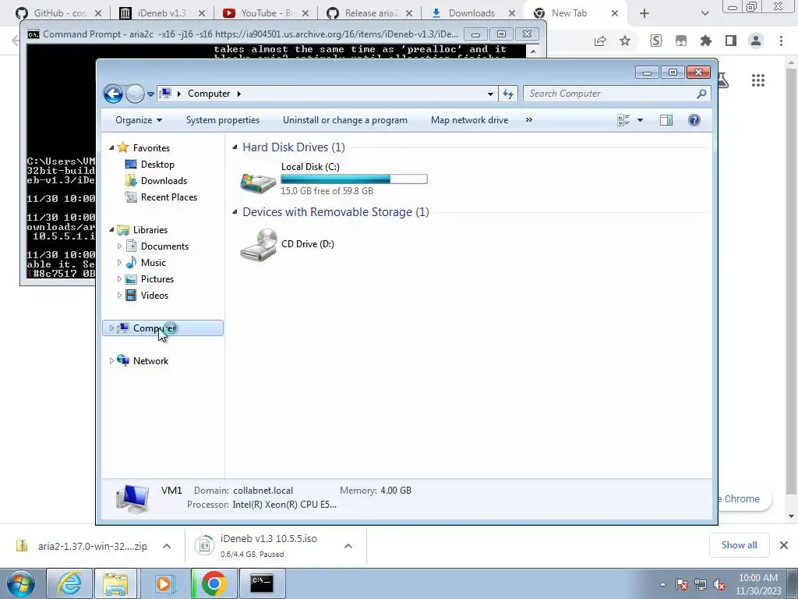Select Network in the navigation pane
Image resolution: width=798 pixels, height=599 pixels.
[x=150, y=360]
